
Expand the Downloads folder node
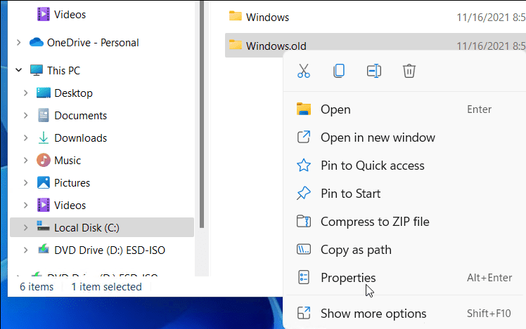[26, 138]
